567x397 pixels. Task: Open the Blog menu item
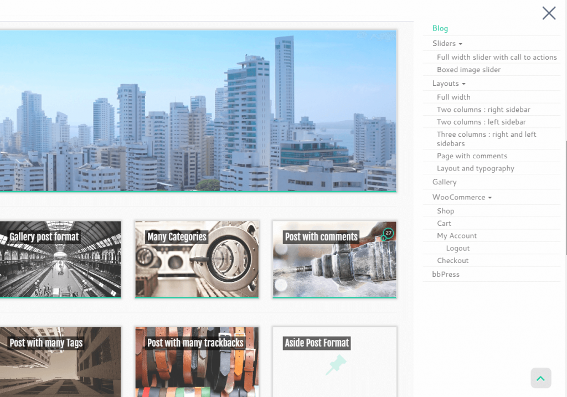click(x=440, y=28)
